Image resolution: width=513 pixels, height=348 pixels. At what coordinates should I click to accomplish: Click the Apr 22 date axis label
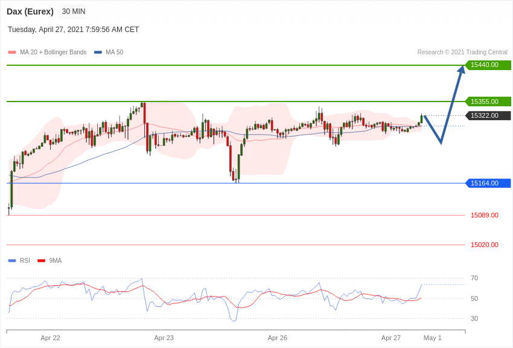(50, 338)
